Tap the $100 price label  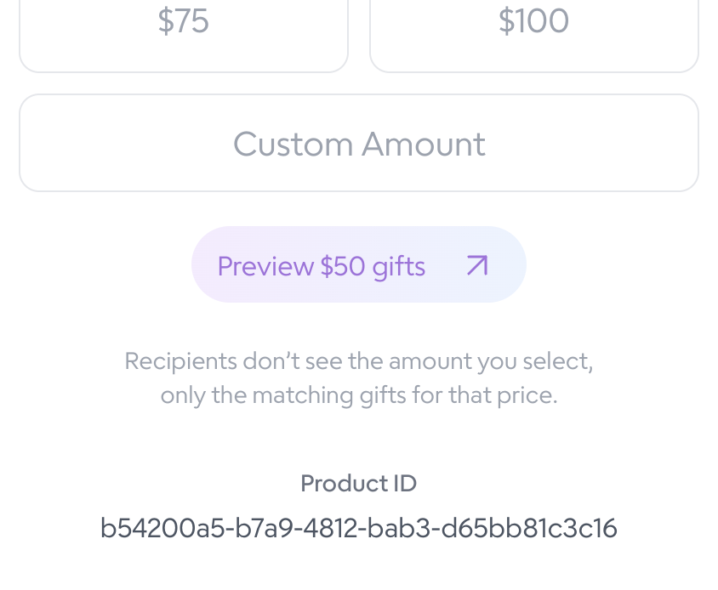(534, 21)
